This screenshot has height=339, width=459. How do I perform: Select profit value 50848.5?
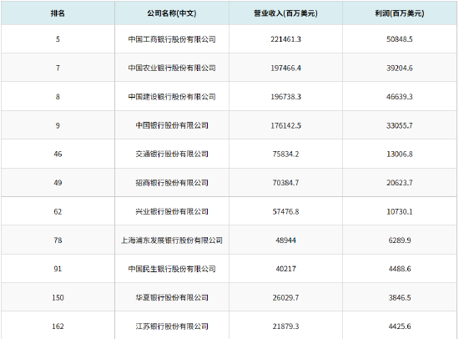tap(400, 39)
